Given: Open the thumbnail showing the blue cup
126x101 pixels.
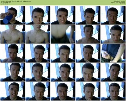Looking at the screenshot, I should pos(13,15).
